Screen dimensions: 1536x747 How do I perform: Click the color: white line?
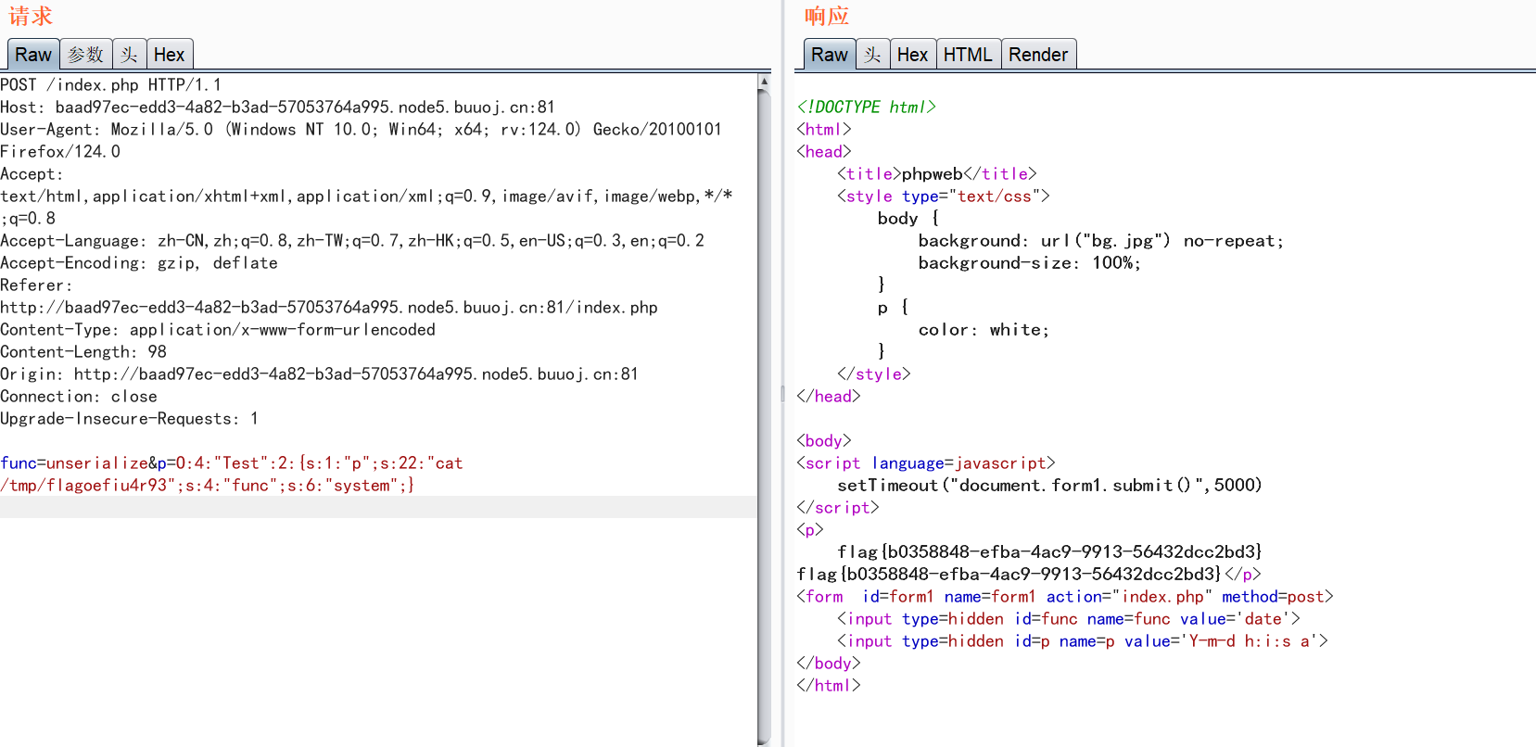coord(984,330)
